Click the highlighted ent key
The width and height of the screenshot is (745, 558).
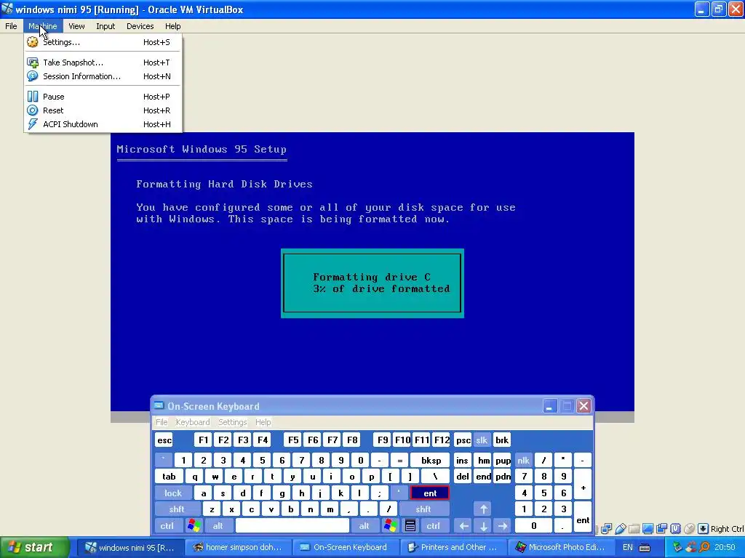(x=430, y=493)
